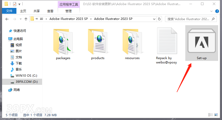Viewport: 222px width, 120px height.
Task: Open address bar history dropdown
Action: point(154,19)
